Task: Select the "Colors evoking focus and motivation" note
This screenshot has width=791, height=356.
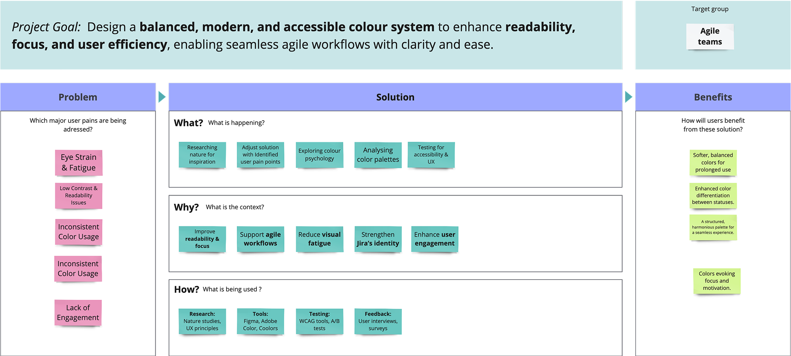Action: point(717,281)
